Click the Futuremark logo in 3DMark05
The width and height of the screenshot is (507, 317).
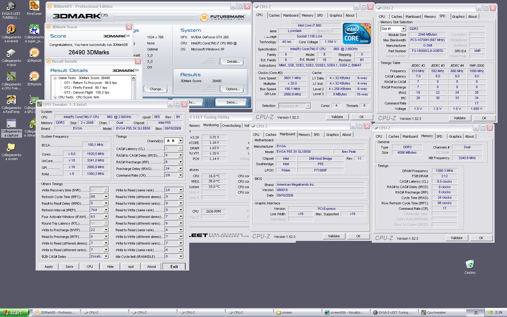coord(223,18)
